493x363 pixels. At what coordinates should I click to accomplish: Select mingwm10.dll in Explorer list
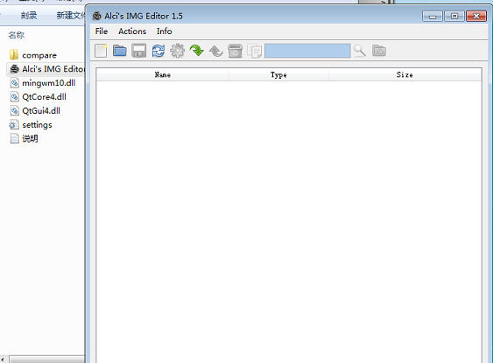(49, 83)
